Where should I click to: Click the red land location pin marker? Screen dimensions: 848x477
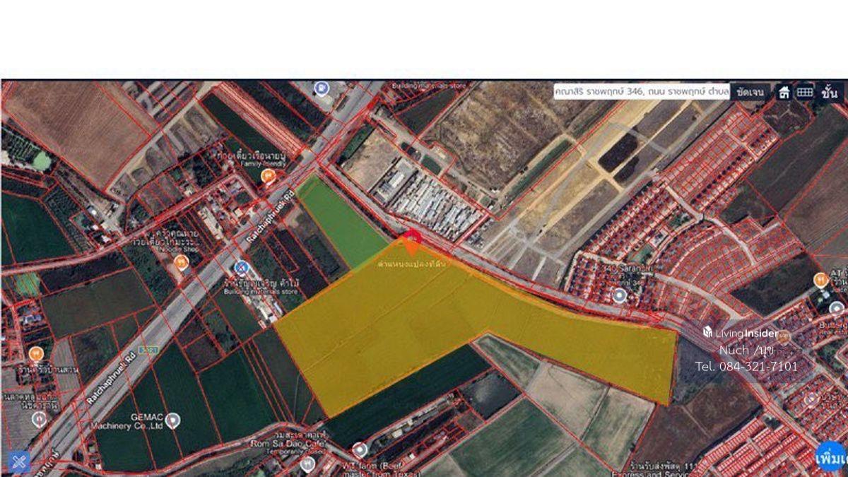tap(411, 238)
